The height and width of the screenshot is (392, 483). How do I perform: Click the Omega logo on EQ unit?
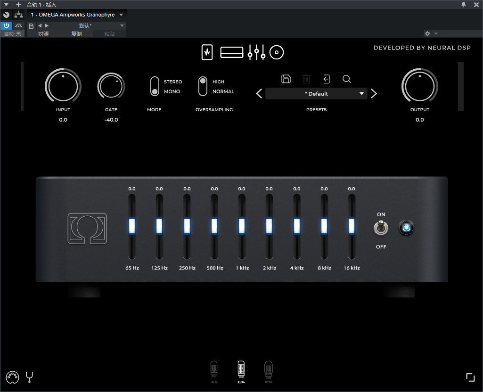tap(88, 229)
